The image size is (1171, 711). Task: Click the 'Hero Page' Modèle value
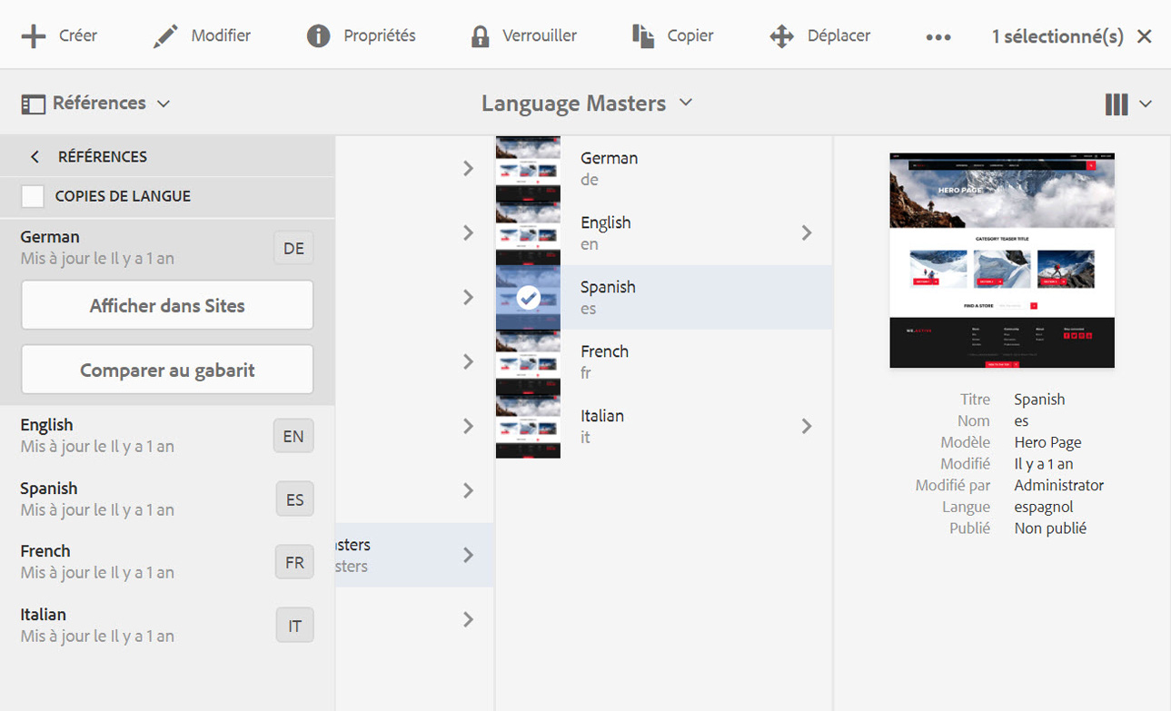pyautogui.click(x=1048, y=442)
